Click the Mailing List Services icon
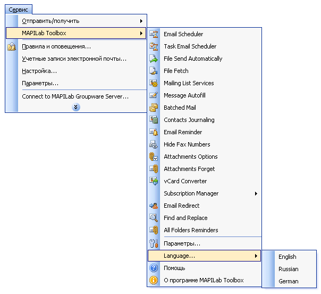 pos(154,83)
